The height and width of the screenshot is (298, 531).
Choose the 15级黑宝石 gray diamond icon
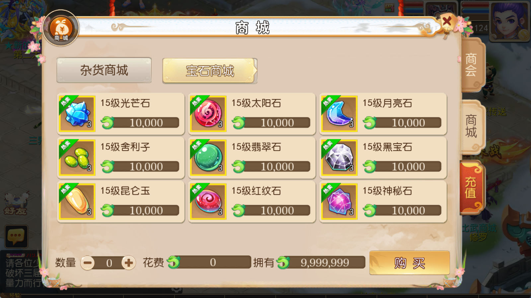click(x=339, y=158)
